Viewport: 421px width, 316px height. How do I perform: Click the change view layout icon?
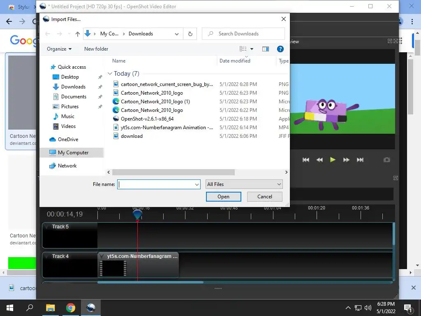[x=243, y=49]
